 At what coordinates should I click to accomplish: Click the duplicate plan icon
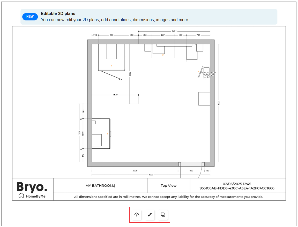163,215
